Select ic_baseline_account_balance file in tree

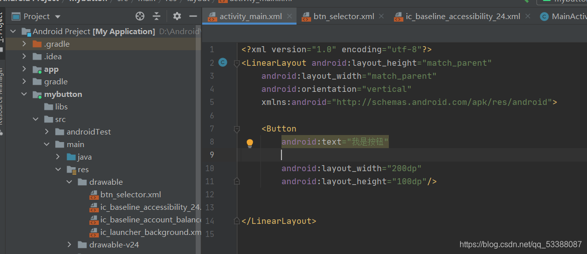[x=151, y=219]
